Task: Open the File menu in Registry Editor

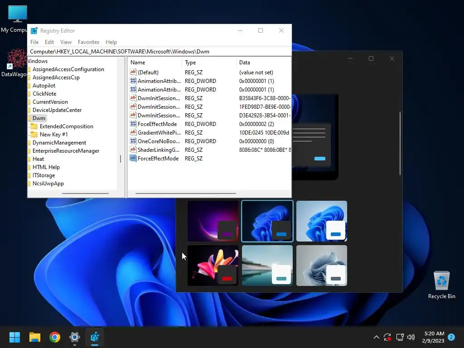Action: [34, 42]
